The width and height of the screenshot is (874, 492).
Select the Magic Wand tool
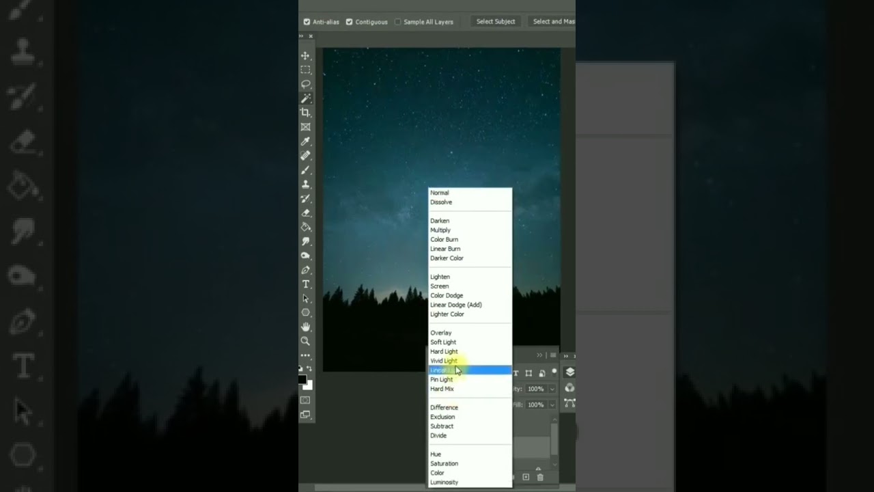pyautogui.click(x=305, y=98)
